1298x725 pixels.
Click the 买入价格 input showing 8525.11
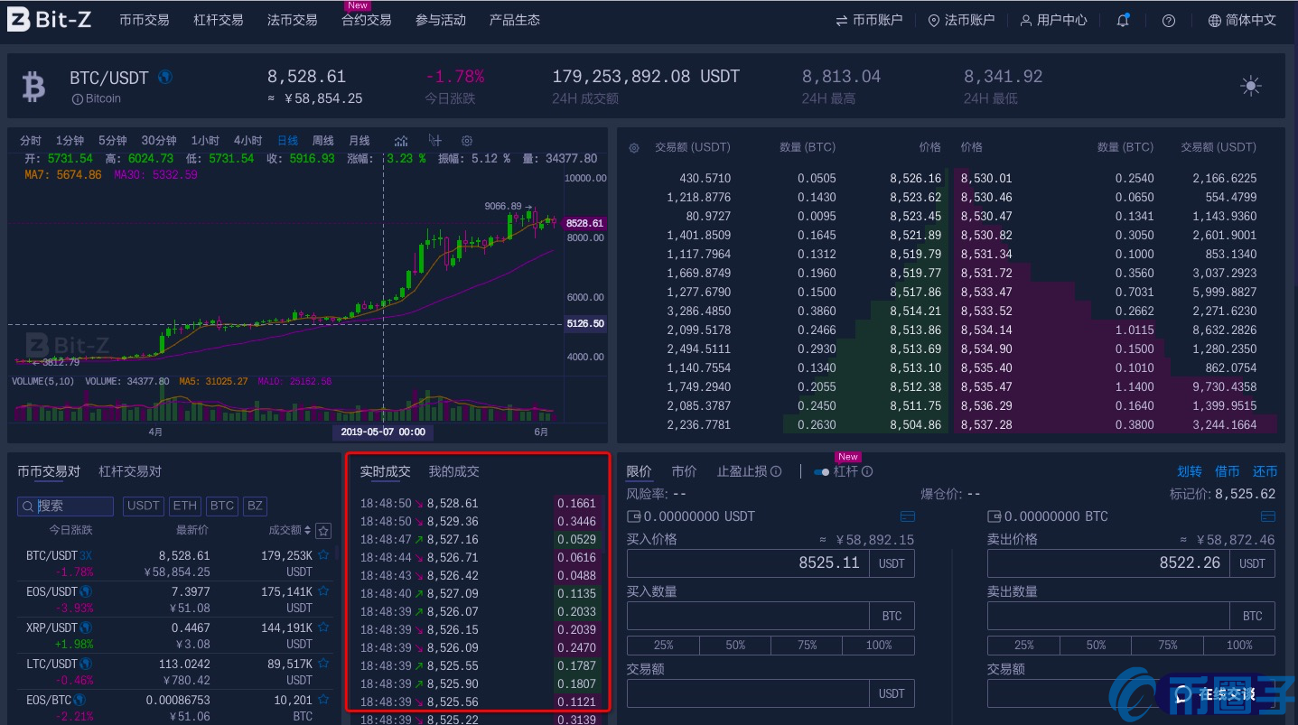[x=748, y=562]
